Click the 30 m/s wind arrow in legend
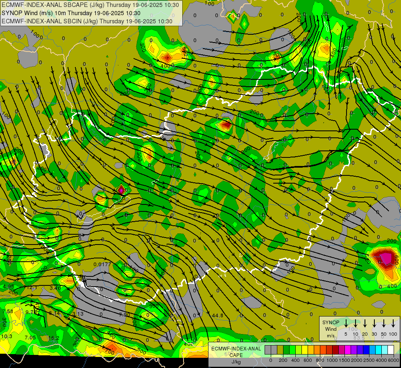The image size is (401, 368). point(374,323)
